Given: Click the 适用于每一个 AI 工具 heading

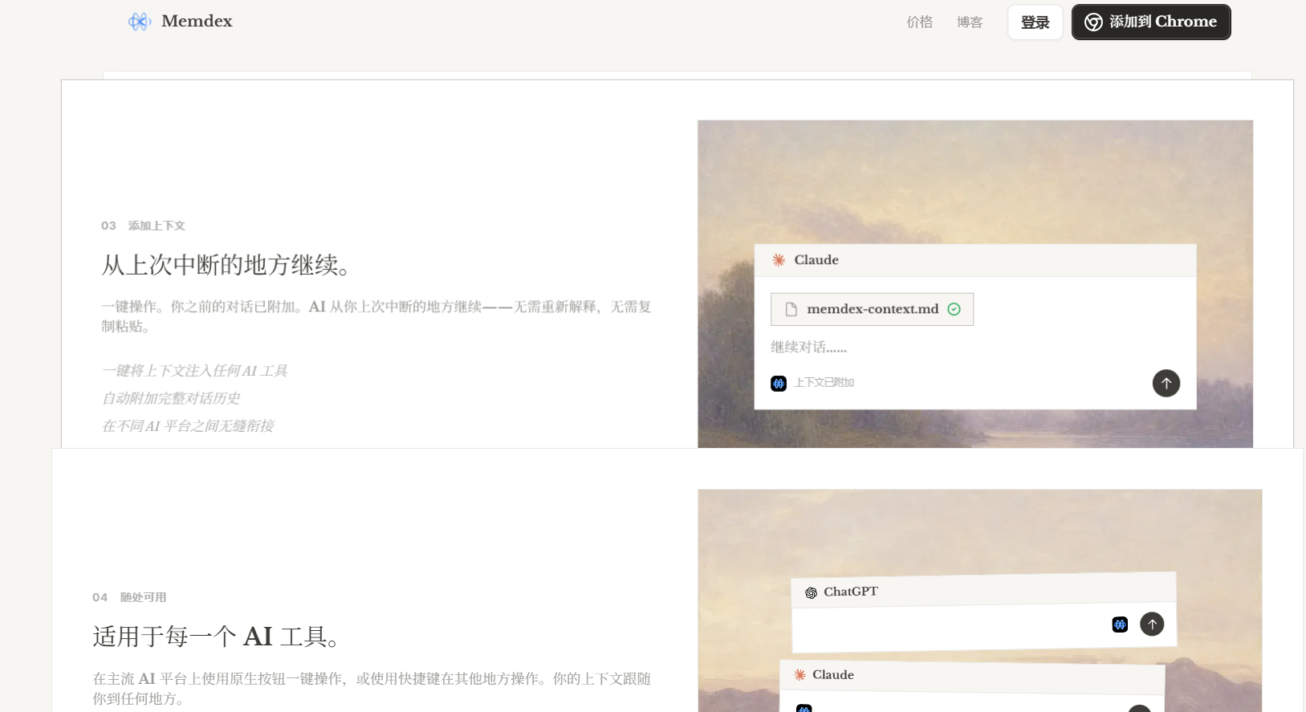Looking at the screenshot, I should [216, 637].
